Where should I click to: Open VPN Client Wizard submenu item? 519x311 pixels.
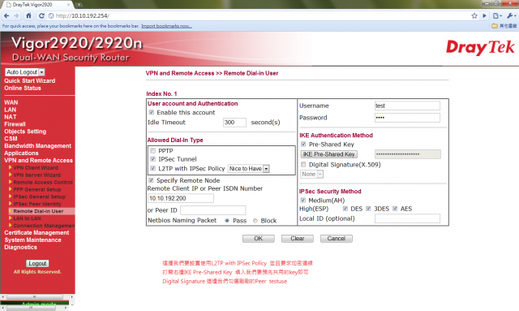[36, 168]
